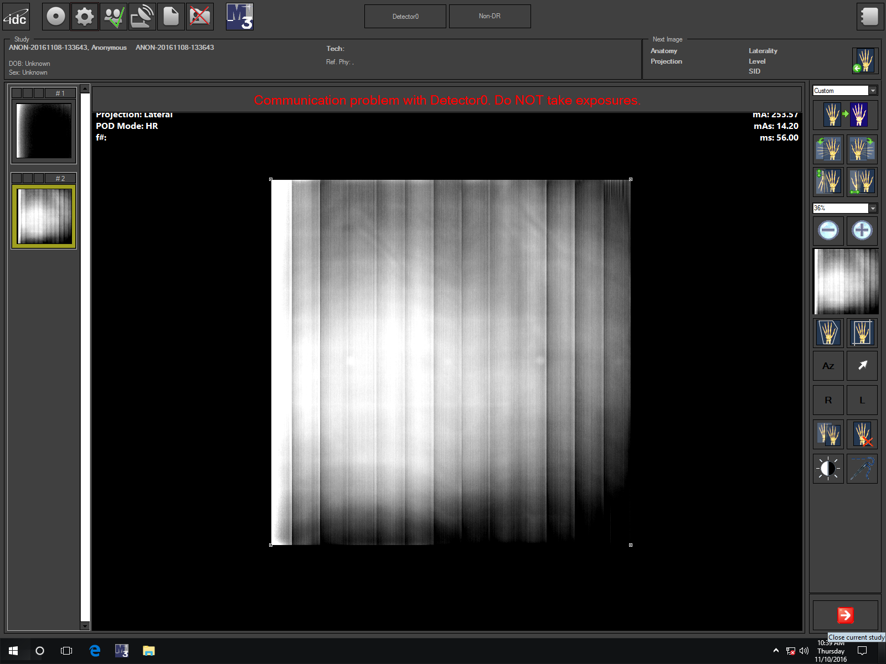Open the 36% zoom level dropdown

click(x=873, y=208)
